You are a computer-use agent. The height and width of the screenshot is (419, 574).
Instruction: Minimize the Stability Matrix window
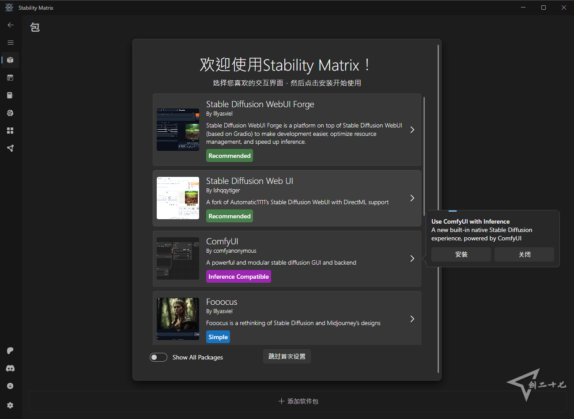(x=523, y=7)
